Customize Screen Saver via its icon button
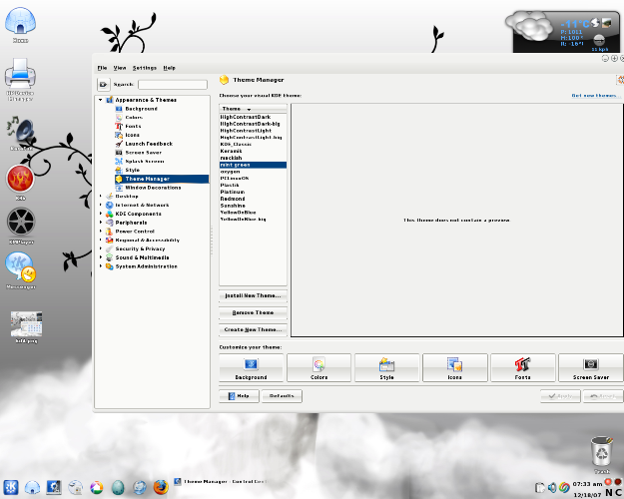This screenshot has height=499, width=624. (x=591, y=368)
